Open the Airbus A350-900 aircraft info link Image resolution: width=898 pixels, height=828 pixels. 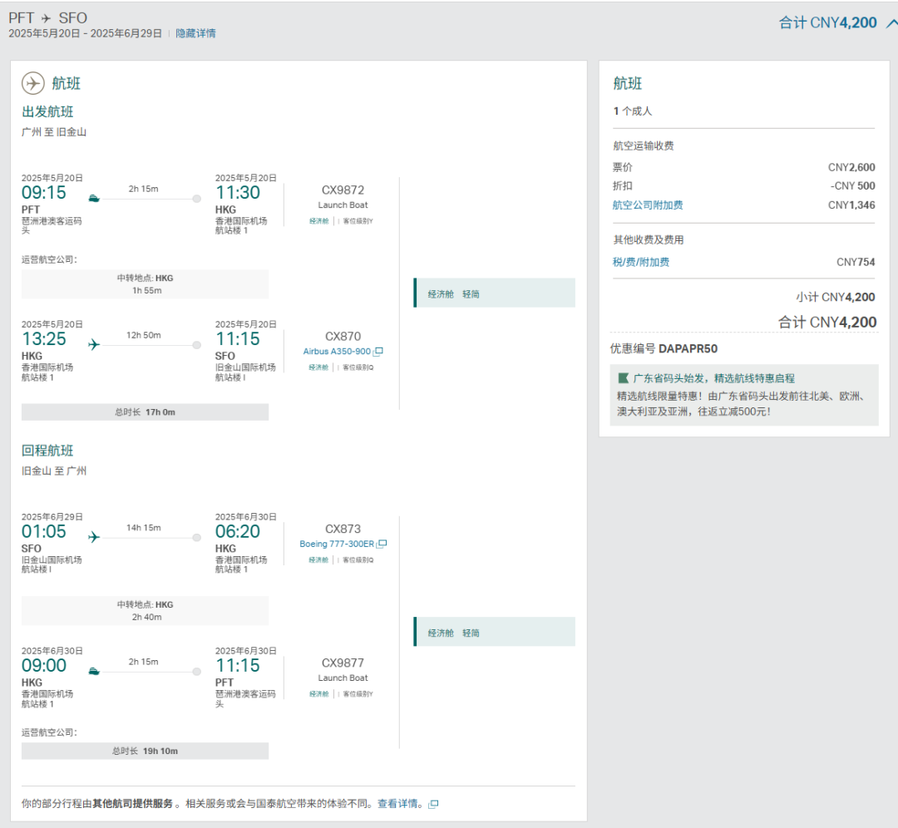[x=337, y=352]
